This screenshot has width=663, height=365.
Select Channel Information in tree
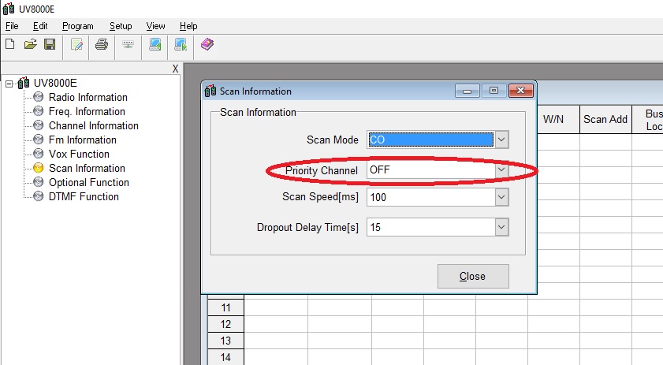pyautogui.click(x=94, y=125)
